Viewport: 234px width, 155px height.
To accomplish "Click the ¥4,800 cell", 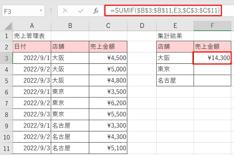I will point(108,81).
